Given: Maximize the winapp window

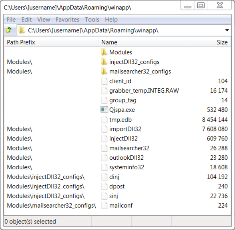Looking at the screenshot, I should click(201, 5).
